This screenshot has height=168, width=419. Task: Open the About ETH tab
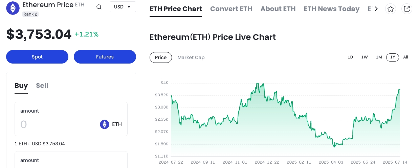pos(278,9)
